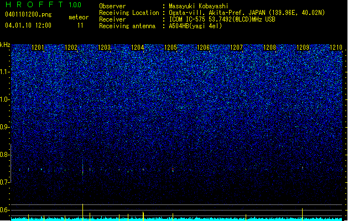Click observer name Masayuki Kobayashi
This screenshot has width=348, height=221.
(199, 6)
